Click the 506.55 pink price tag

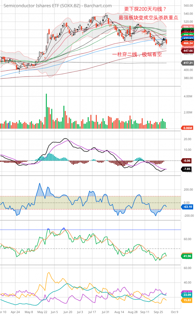point(188,27)
